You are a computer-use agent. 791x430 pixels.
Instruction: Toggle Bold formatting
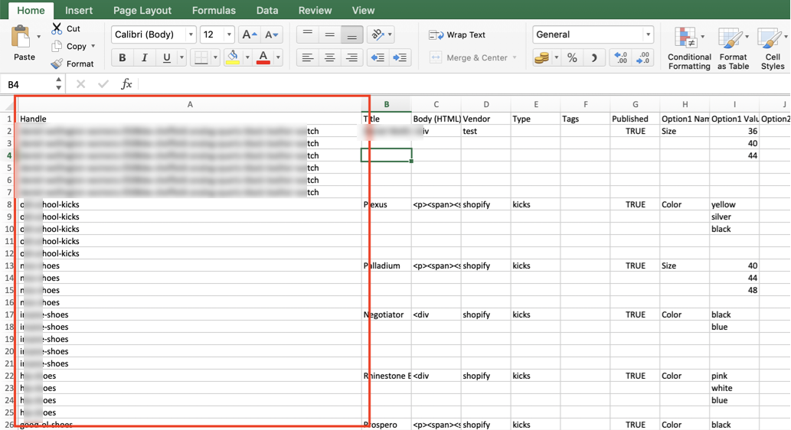tap(122, 57)
